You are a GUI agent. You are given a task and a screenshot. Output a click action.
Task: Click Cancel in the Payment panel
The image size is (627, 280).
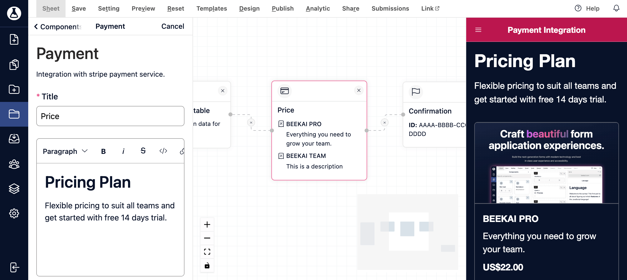click(173, 26)
